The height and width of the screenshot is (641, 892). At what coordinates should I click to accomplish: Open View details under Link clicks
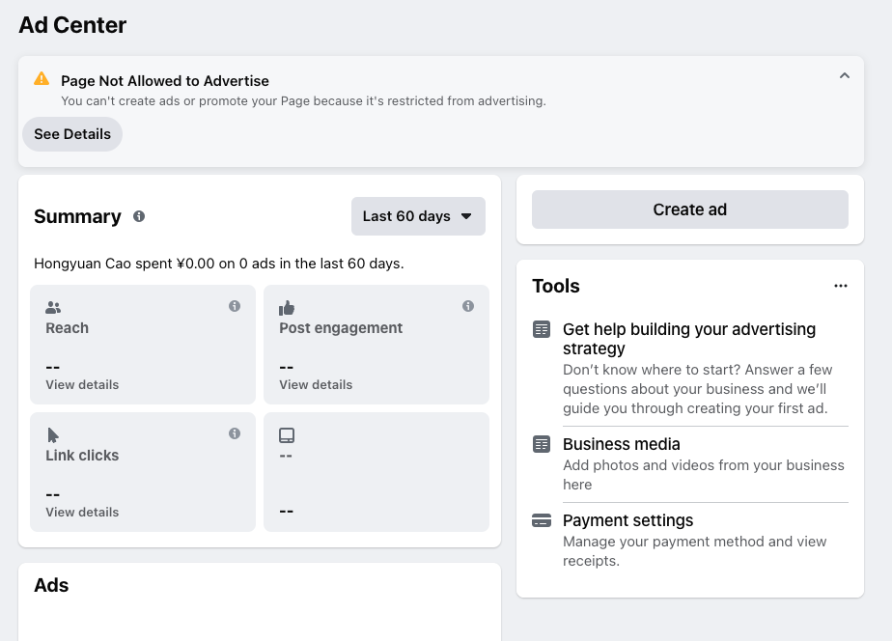click(x=82, y=512)
